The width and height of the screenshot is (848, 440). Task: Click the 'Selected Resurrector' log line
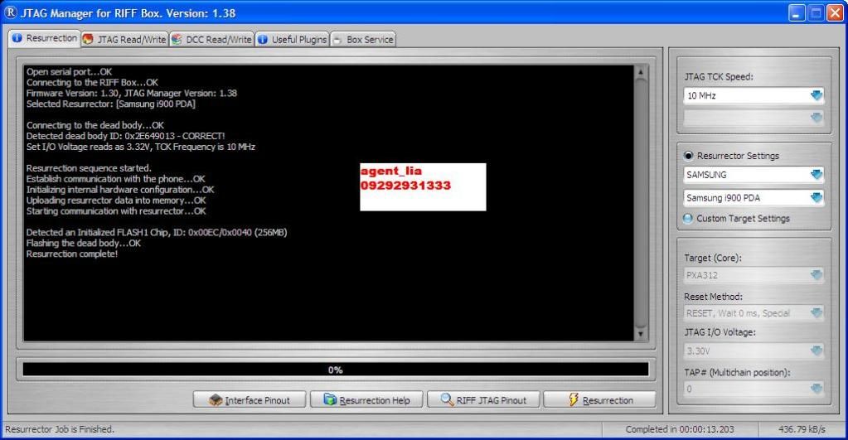pos(111,104)
